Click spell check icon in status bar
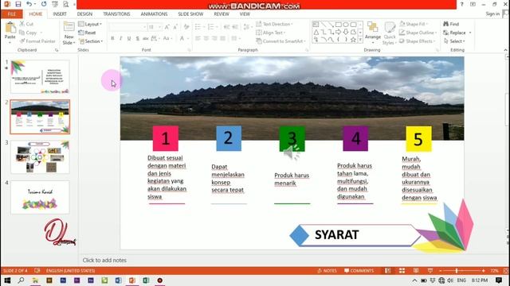 pos(37,271)
